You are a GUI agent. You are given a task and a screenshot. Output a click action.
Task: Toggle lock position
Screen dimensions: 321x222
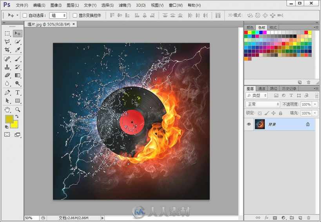274,113
